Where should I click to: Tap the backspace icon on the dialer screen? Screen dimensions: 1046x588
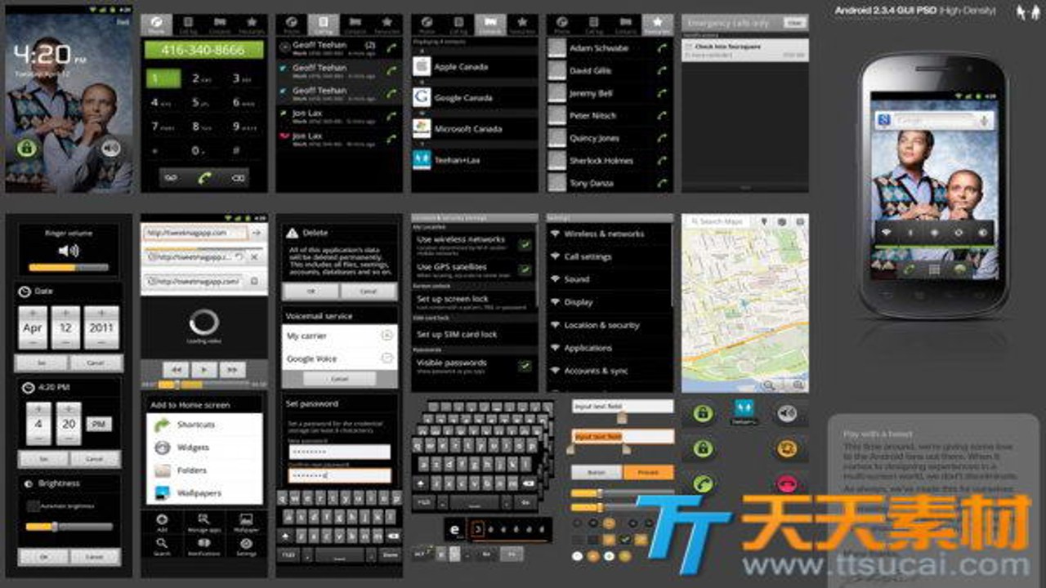tap(237, 177)
